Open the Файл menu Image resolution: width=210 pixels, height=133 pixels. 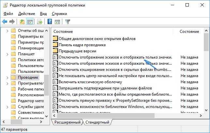tap(8, 14)
